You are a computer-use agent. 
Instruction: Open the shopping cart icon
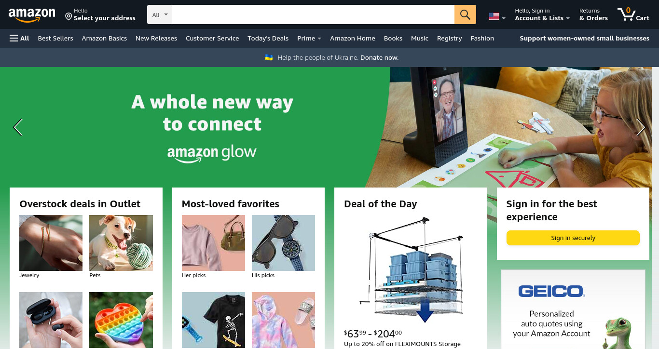(633, 14)
